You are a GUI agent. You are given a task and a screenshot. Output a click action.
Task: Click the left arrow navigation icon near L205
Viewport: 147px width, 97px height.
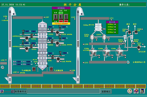click(3, 67)
